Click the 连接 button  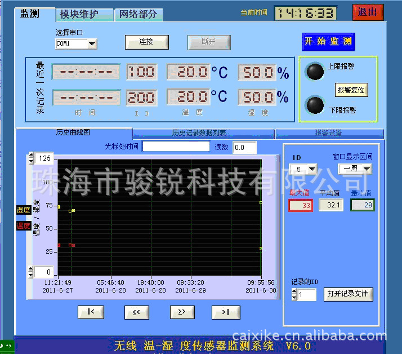click(146, 42)
